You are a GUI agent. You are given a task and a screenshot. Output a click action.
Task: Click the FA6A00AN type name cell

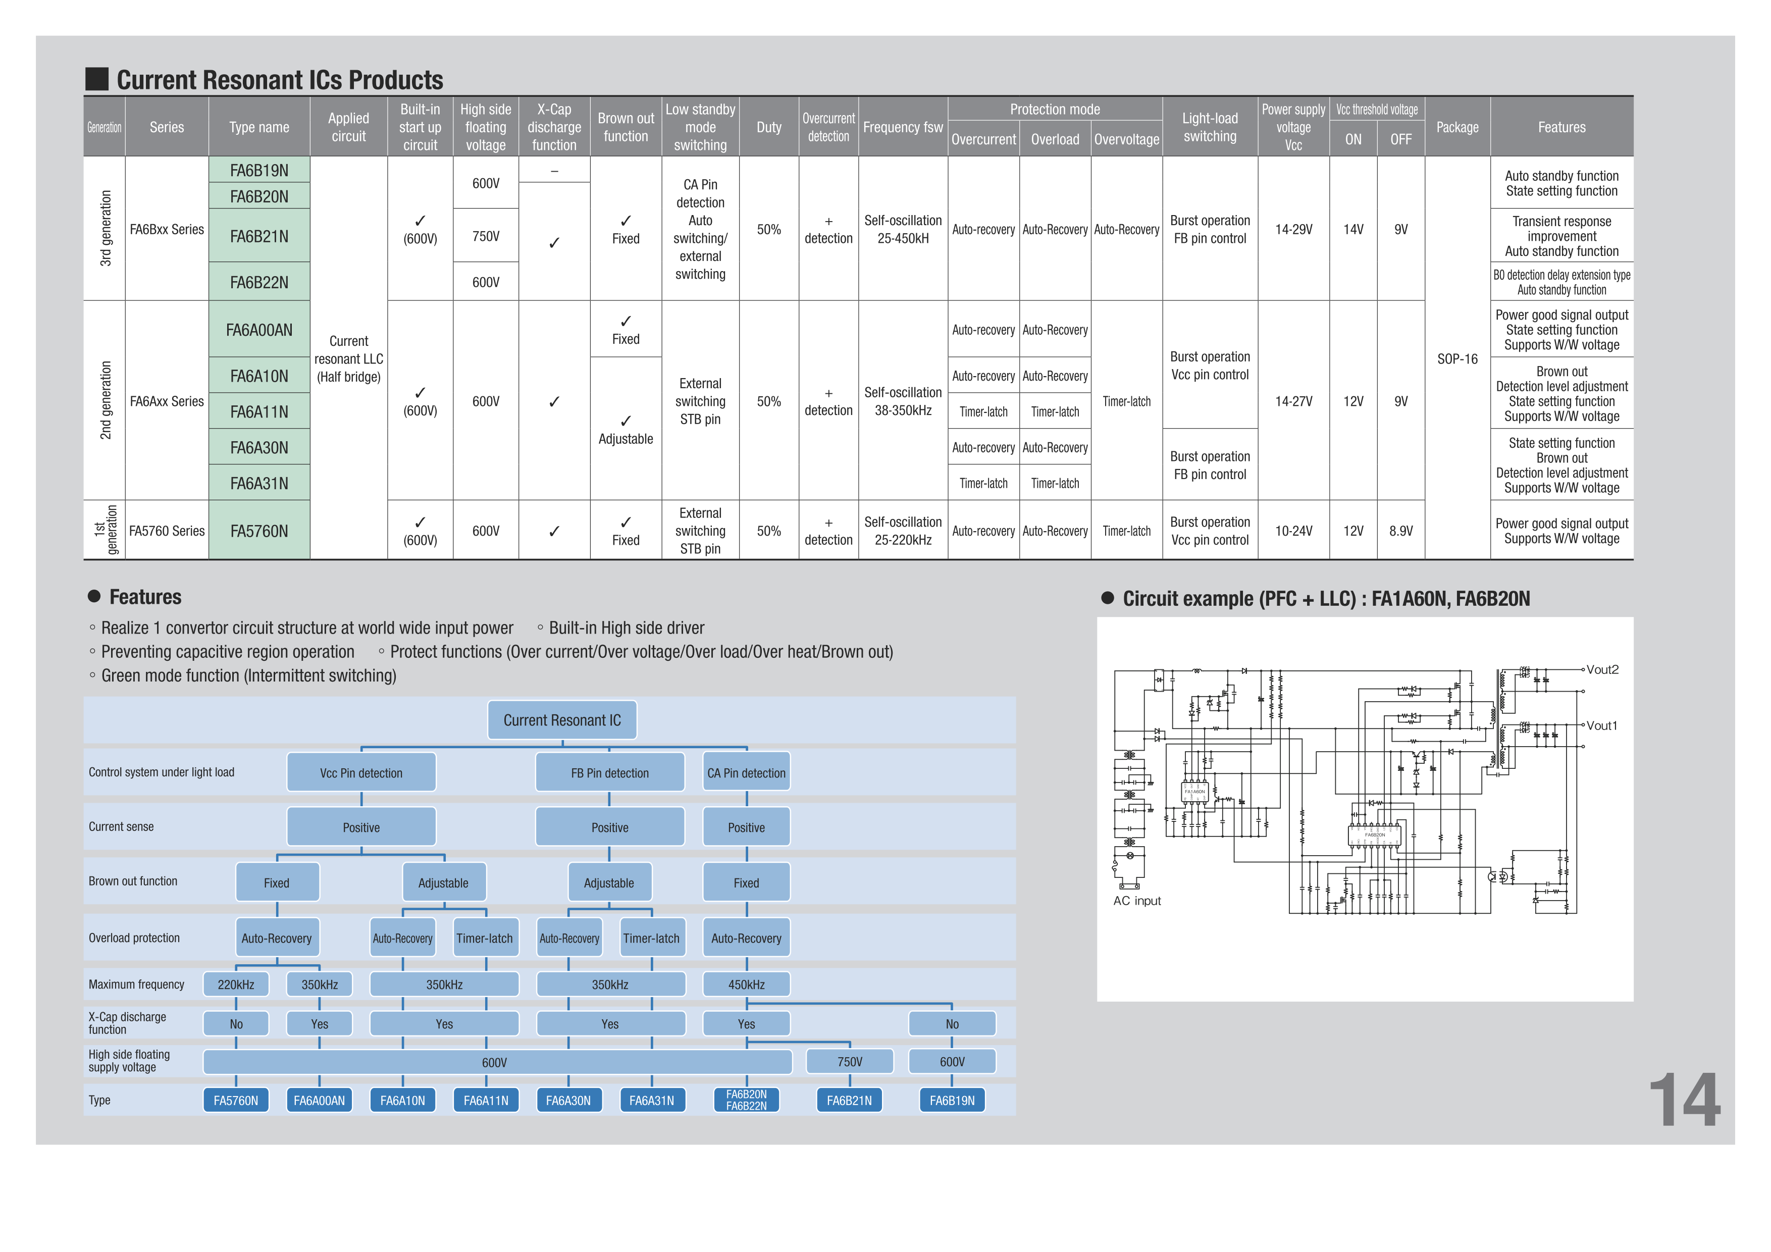coord(259,329)
